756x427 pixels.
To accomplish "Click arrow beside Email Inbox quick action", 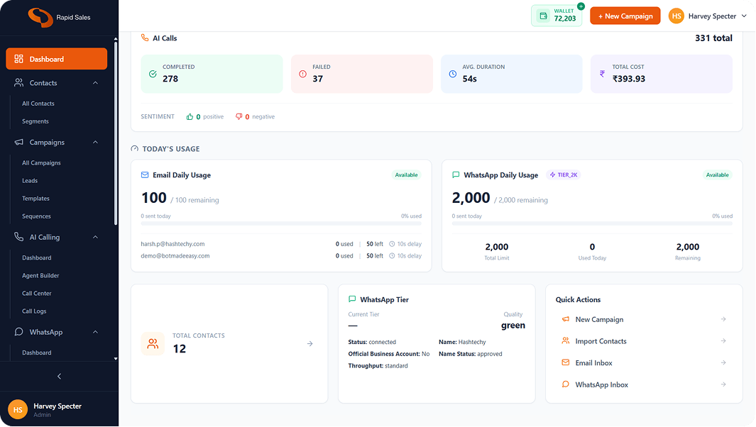I will click(x=723, y=362).
